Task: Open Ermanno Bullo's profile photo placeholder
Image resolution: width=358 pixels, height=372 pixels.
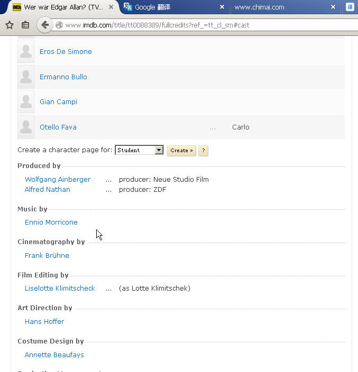Action: (x=26, y=77)
